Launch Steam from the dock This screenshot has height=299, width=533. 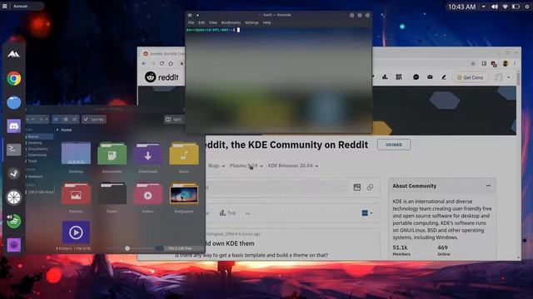tap(13, 174)
